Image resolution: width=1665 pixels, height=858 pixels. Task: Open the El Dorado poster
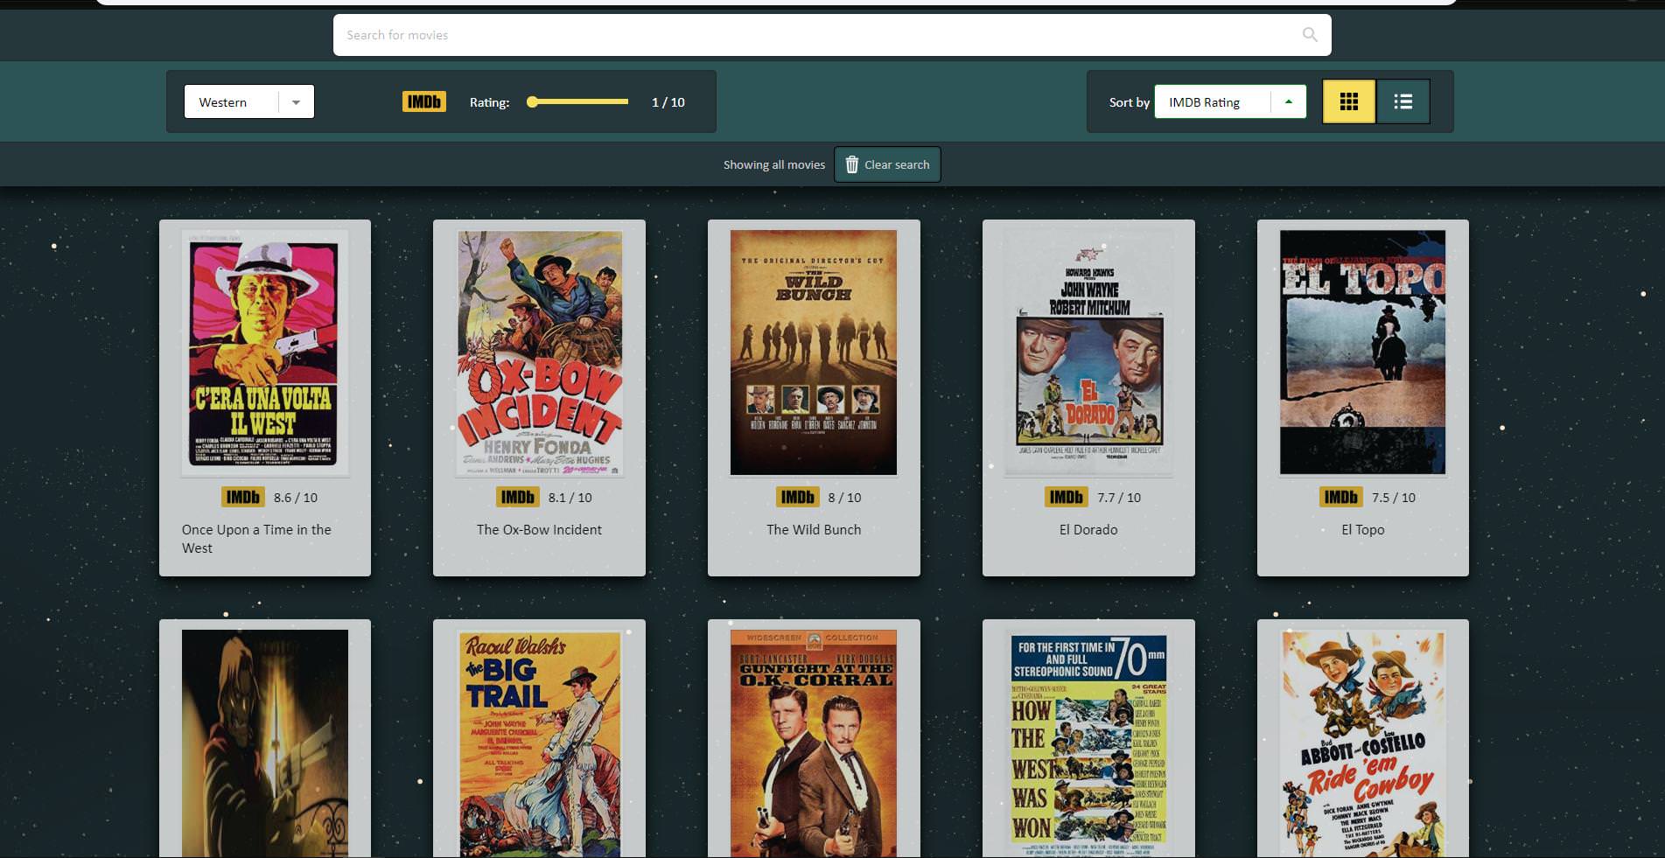[x=1088, y=352]
